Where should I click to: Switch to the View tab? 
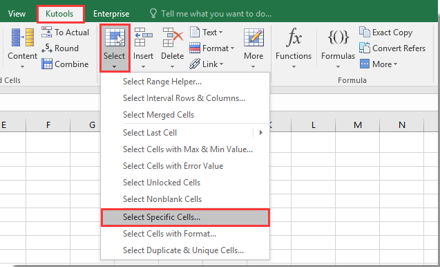point(17,14)
